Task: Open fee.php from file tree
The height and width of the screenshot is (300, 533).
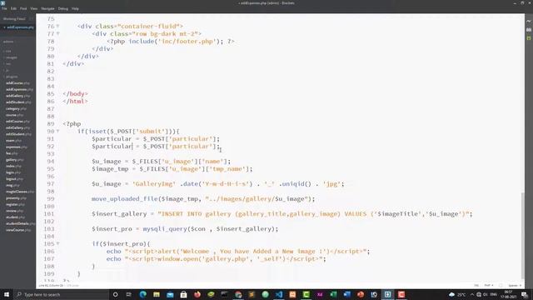Action: [12, 153]
